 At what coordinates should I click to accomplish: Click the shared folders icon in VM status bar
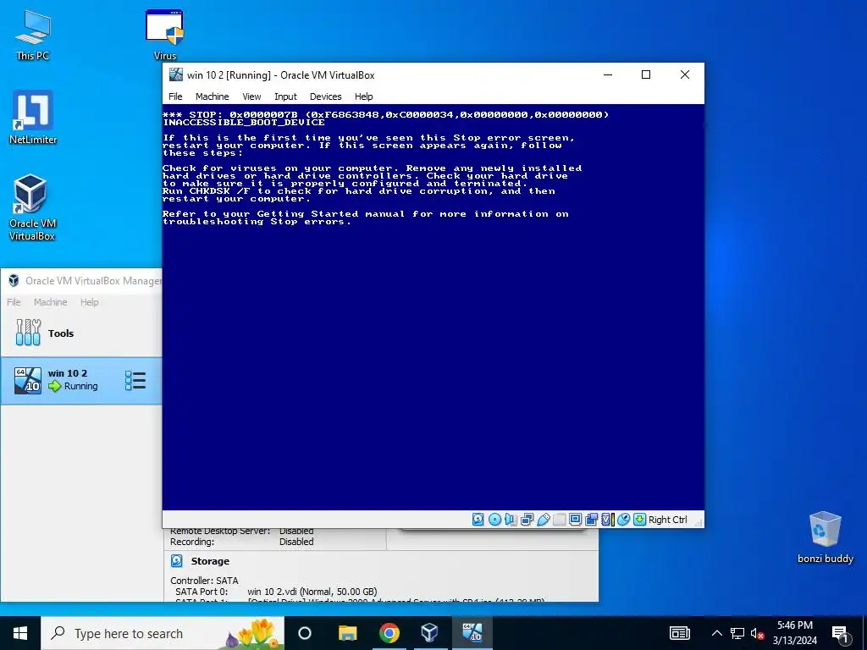click(559, 520)
